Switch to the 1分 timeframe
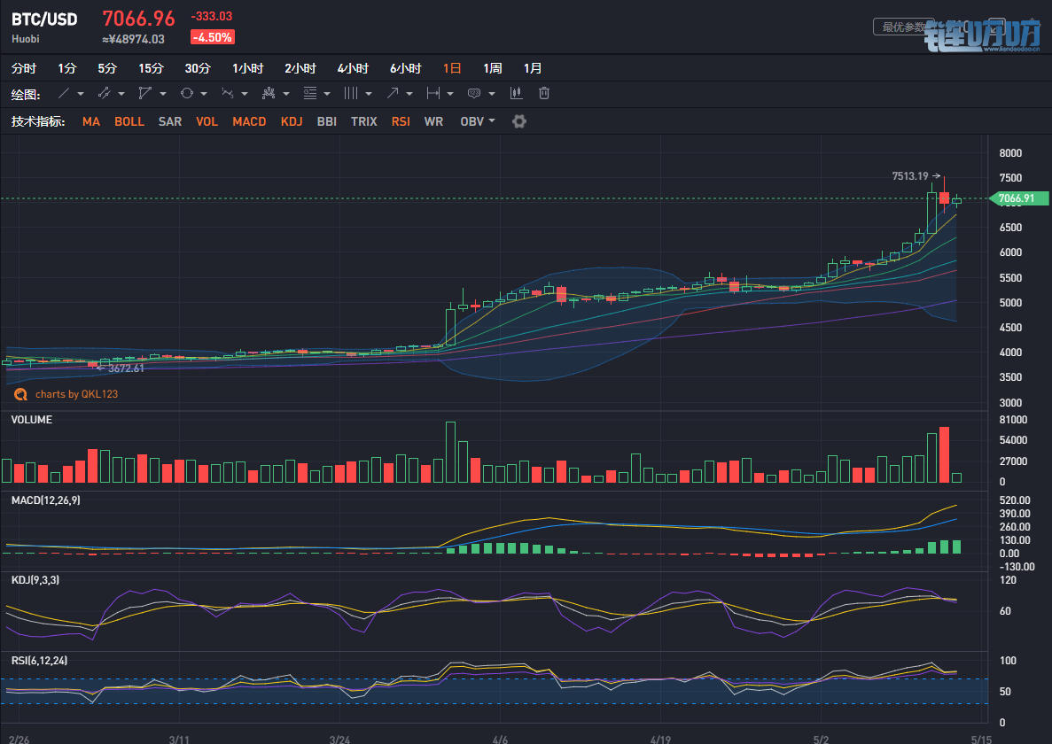Viewport: 1052px width, 744px height. pos(67,68)
